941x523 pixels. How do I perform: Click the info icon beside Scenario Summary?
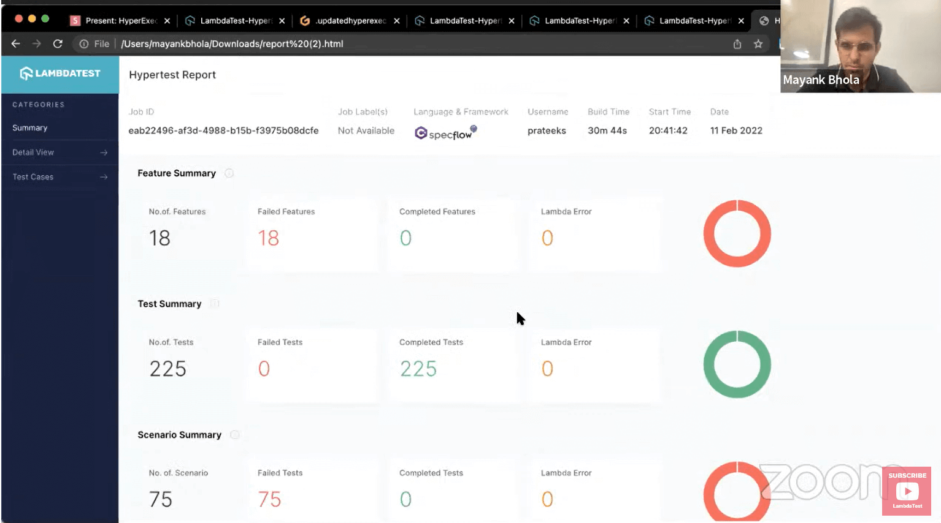click(234, 435)
